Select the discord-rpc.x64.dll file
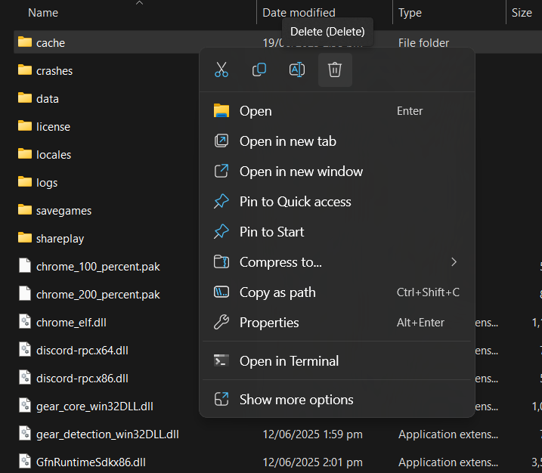 pyautogui.click(x=82, y=350)
